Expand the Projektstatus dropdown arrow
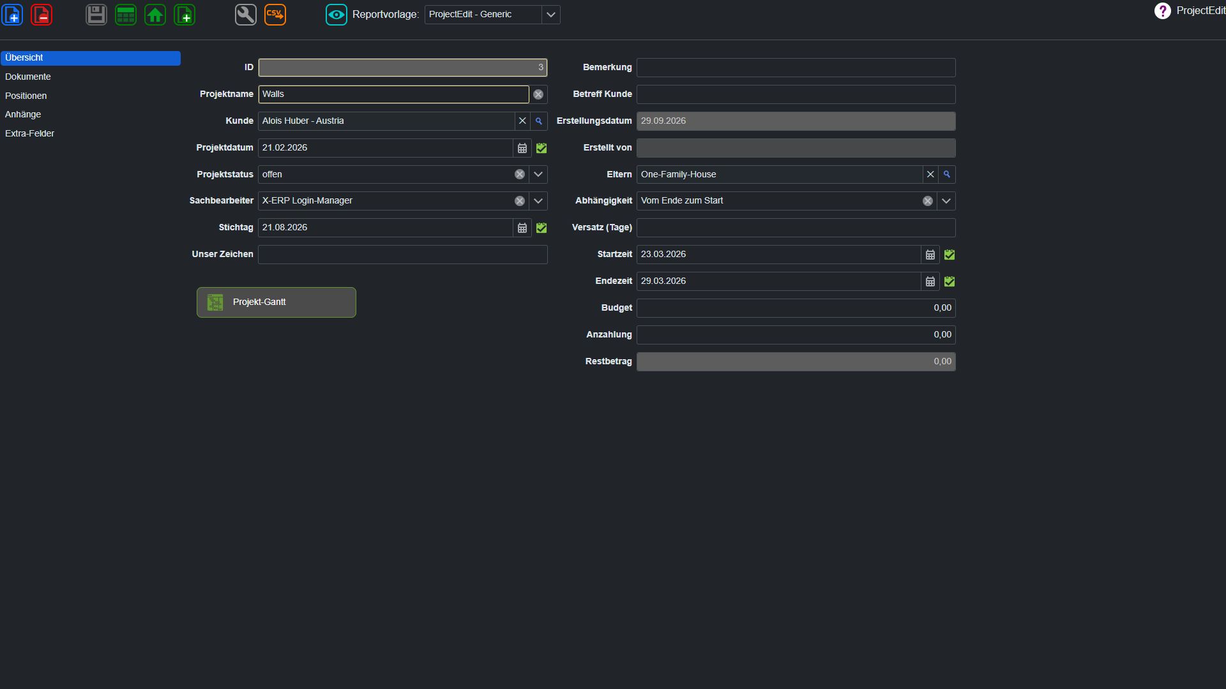This screenshot has width=1226, height=689. [x=538, y=174]
